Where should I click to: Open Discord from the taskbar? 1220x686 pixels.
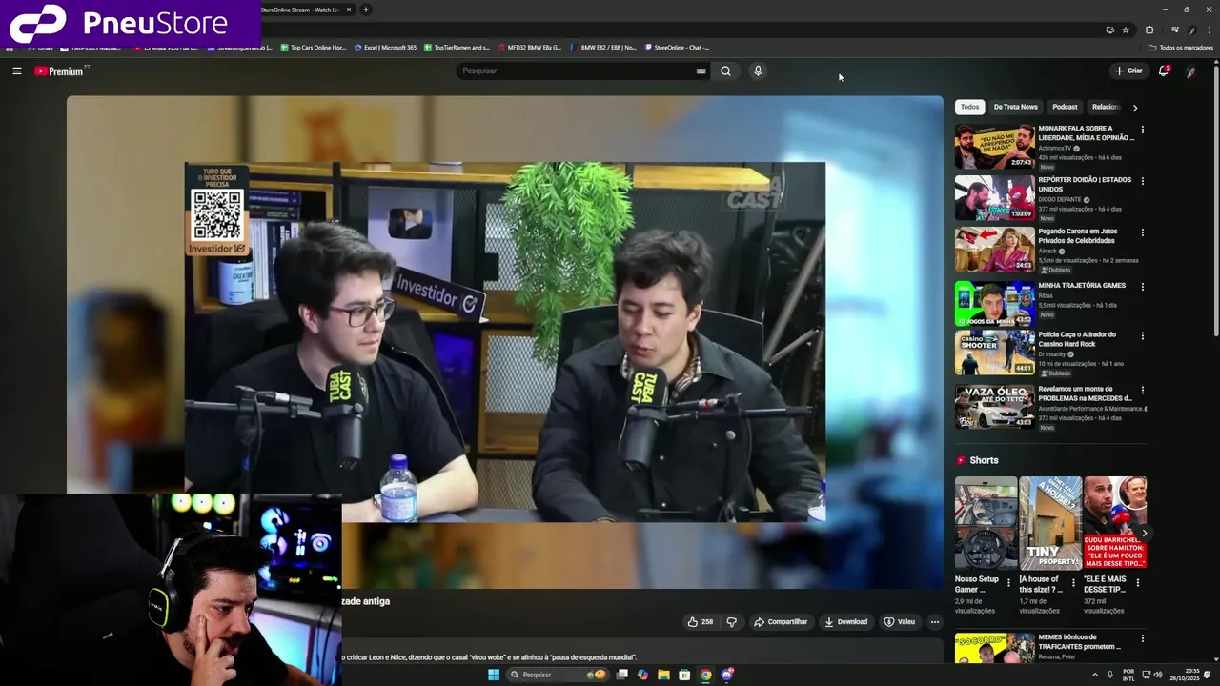[x=727, y=675]
